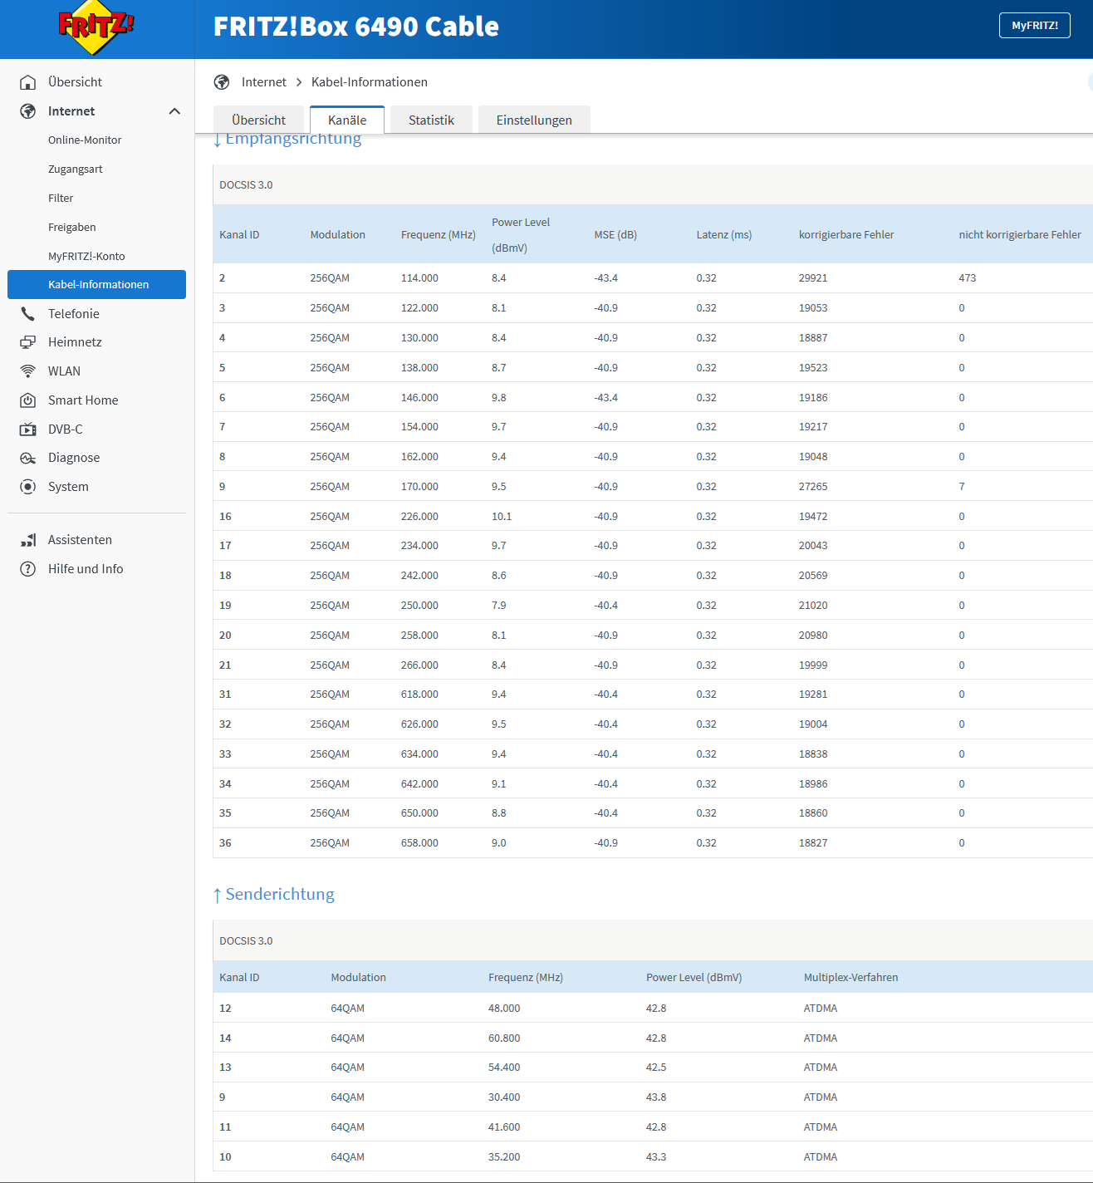Click Kabel-Informationen in the breadcrumb
This screenshot has width=1093, height=1183.
370,82
